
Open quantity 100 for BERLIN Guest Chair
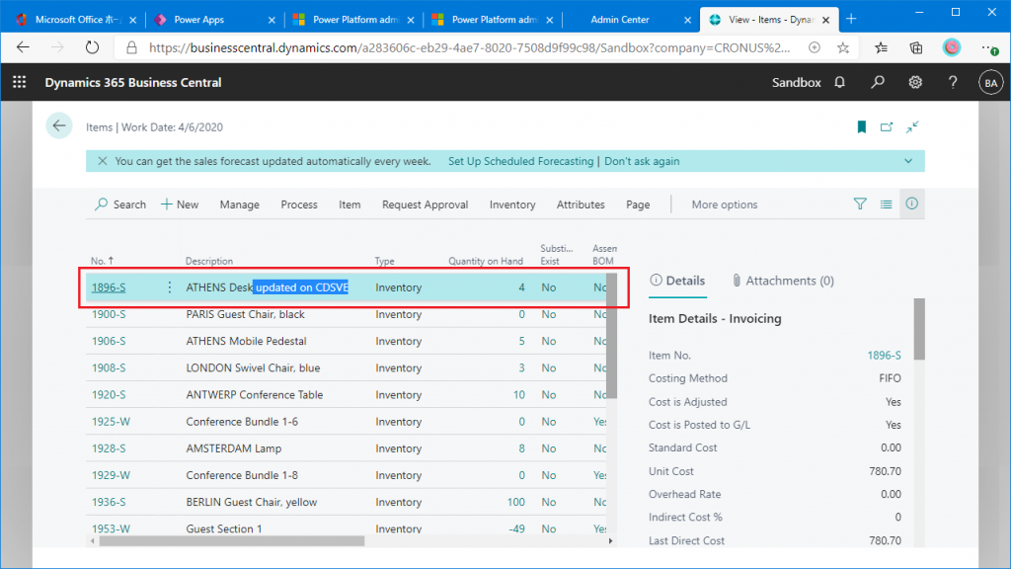tap(515, 502)
